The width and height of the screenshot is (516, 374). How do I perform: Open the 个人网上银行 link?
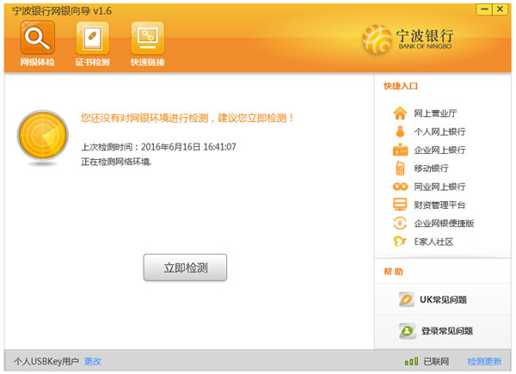point(439,132)
